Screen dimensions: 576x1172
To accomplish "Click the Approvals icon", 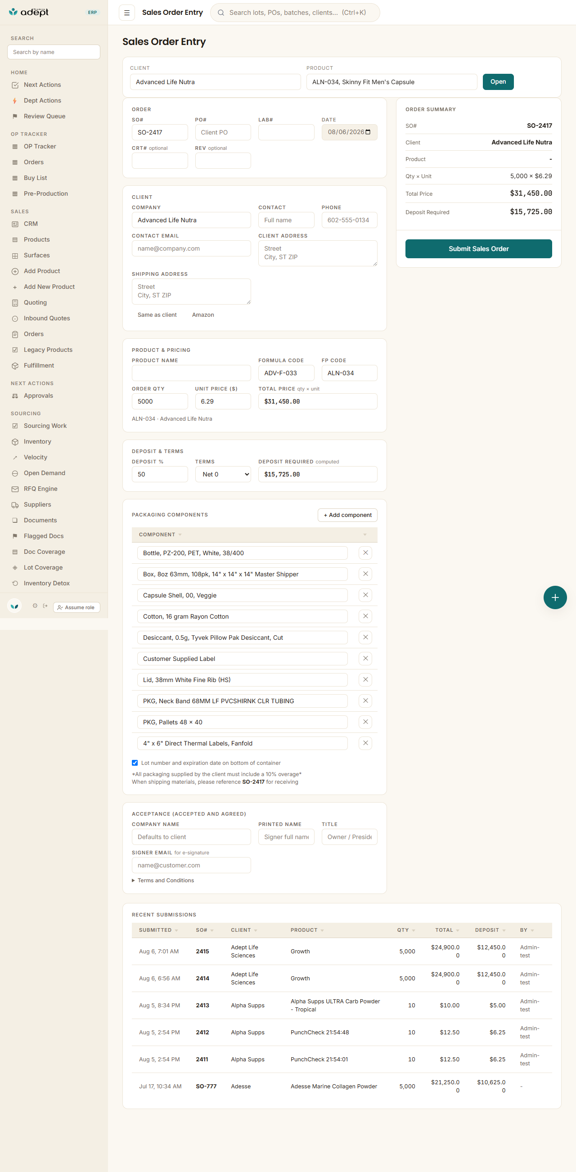I will point(15,396).
